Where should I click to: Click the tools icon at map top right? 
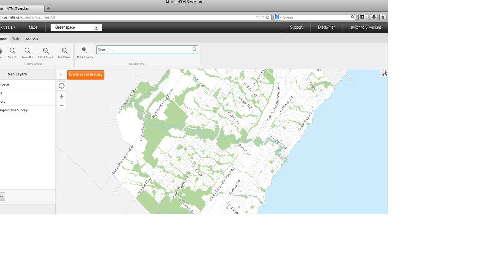[x=384, y=73]
